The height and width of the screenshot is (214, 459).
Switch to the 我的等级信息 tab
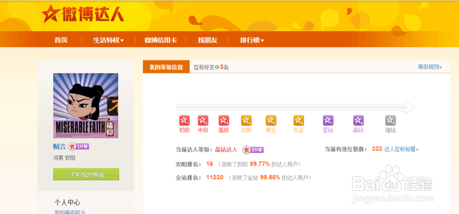coord(166,67)
